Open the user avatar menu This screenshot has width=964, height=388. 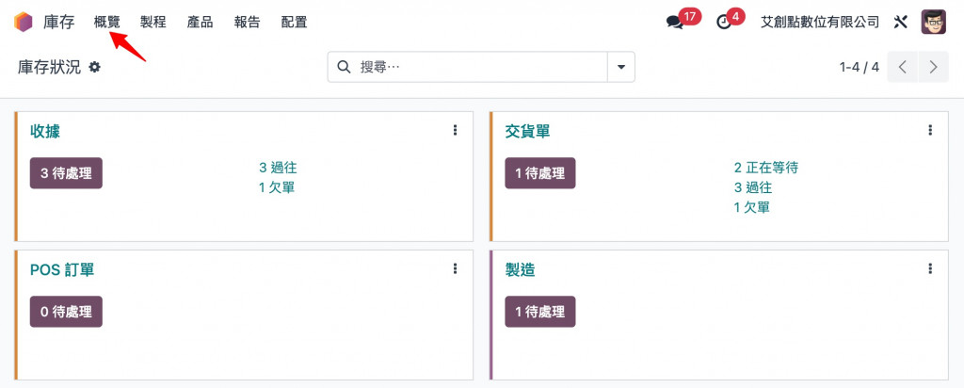point(933,22)
